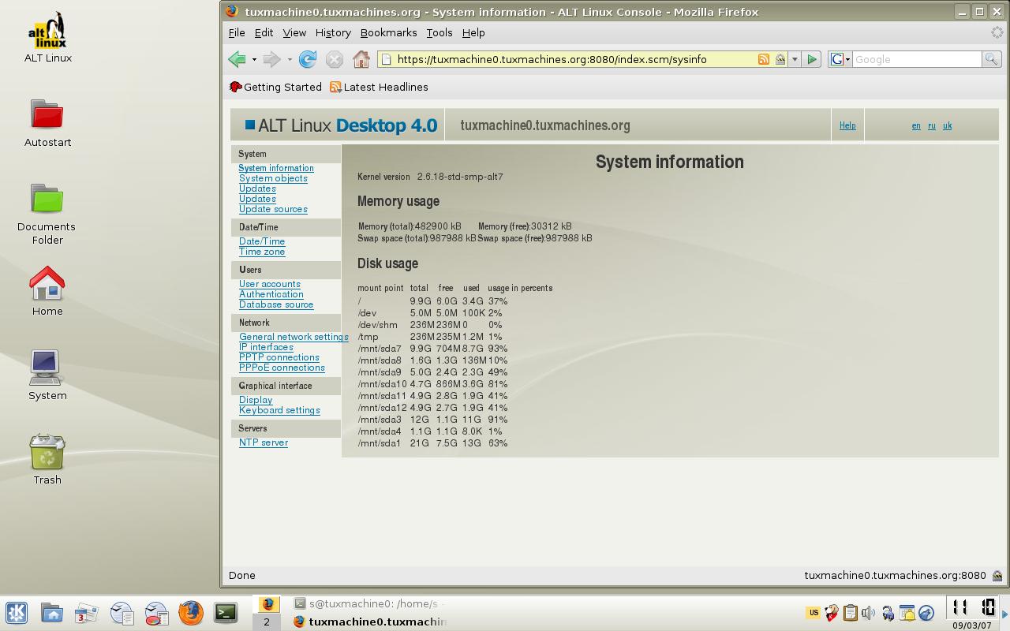1010x631 pixels.
Task: Open the Bookmarks menu
Action: click(388, 32)
